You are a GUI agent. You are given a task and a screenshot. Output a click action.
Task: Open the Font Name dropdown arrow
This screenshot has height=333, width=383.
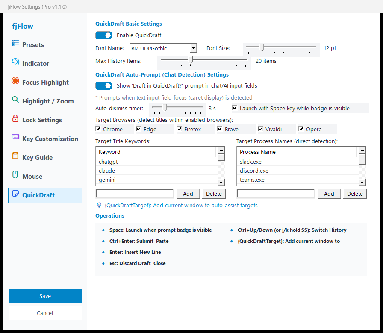coord(193,48)
